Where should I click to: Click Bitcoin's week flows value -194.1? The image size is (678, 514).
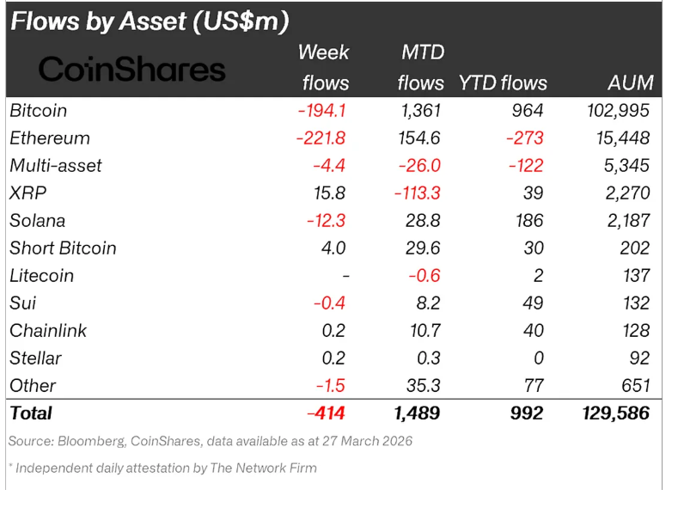(321, 110)
